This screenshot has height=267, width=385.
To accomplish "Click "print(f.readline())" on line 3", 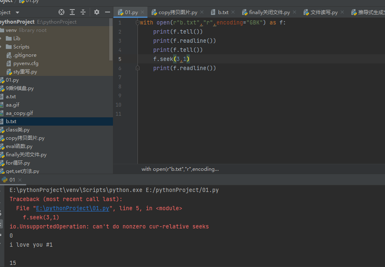I will [x=184, y=41].
